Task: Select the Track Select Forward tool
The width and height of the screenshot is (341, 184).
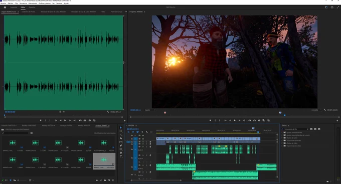Action: click(x=121, y=131)
